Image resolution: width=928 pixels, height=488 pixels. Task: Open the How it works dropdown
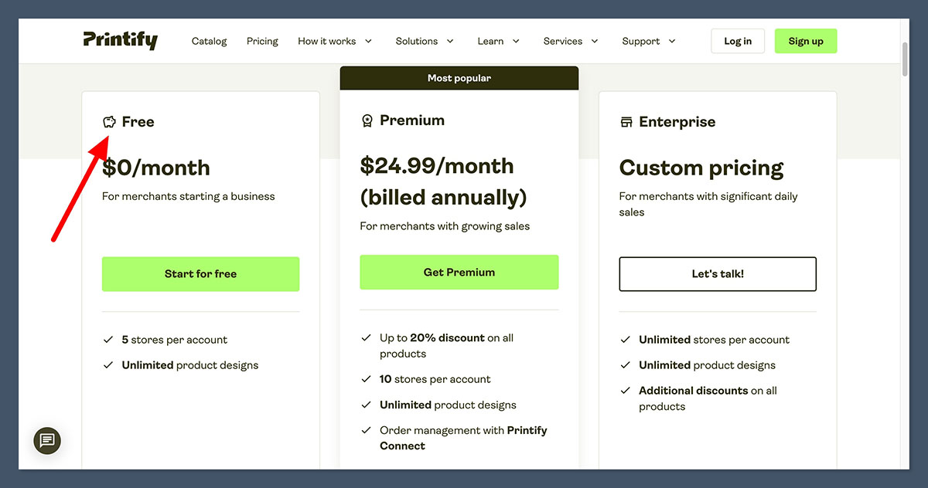click(335, 41)
